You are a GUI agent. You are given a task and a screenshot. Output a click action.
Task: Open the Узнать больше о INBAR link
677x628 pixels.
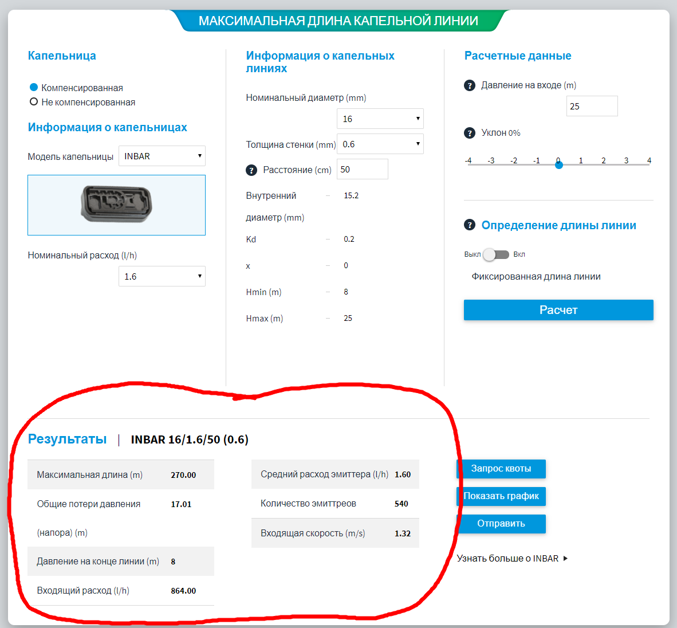pos(507,558)
